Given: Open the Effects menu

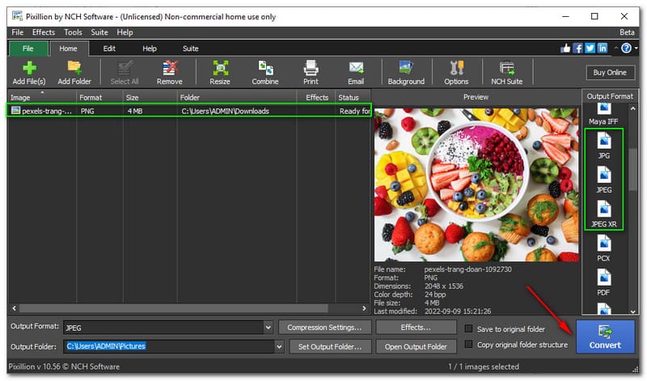Looking at the screenshot, I should pos(44,32).
